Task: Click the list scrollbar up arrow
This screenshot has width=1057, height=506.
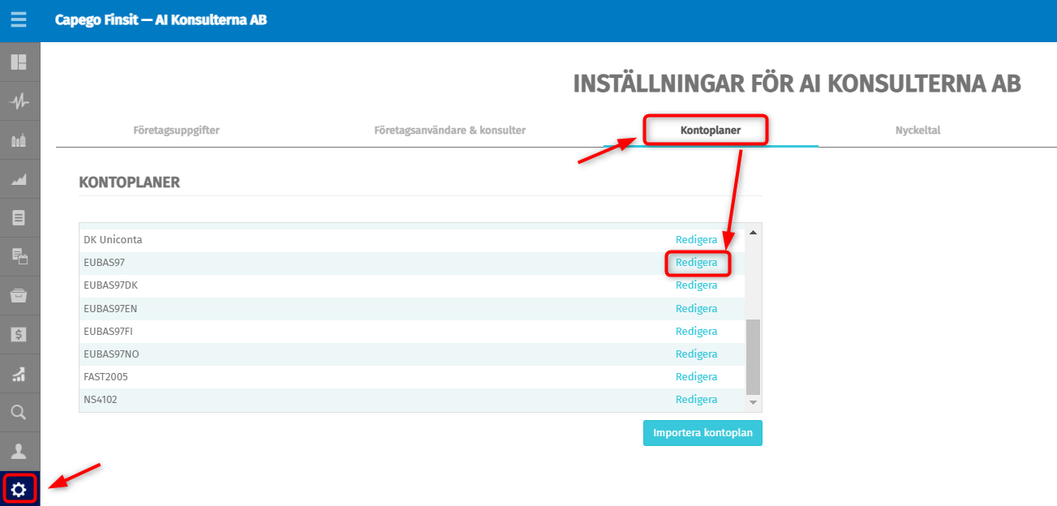Action: [x=753, y=233]
